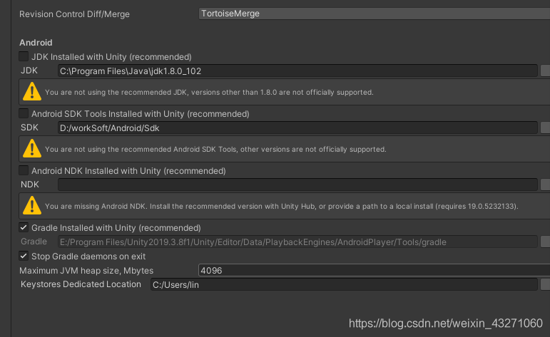Click the Android SDK Tools warning icon
The image size is (550, 337).
pos(32,148)
